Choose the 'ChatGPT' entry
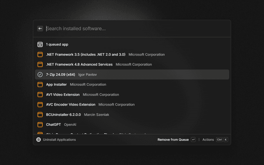 click(x=132, y=125)
